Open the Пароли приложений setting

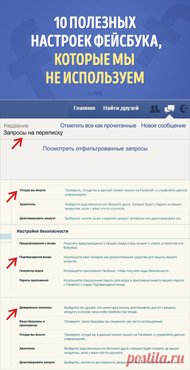pyautogui.click(x=34, y=280)
